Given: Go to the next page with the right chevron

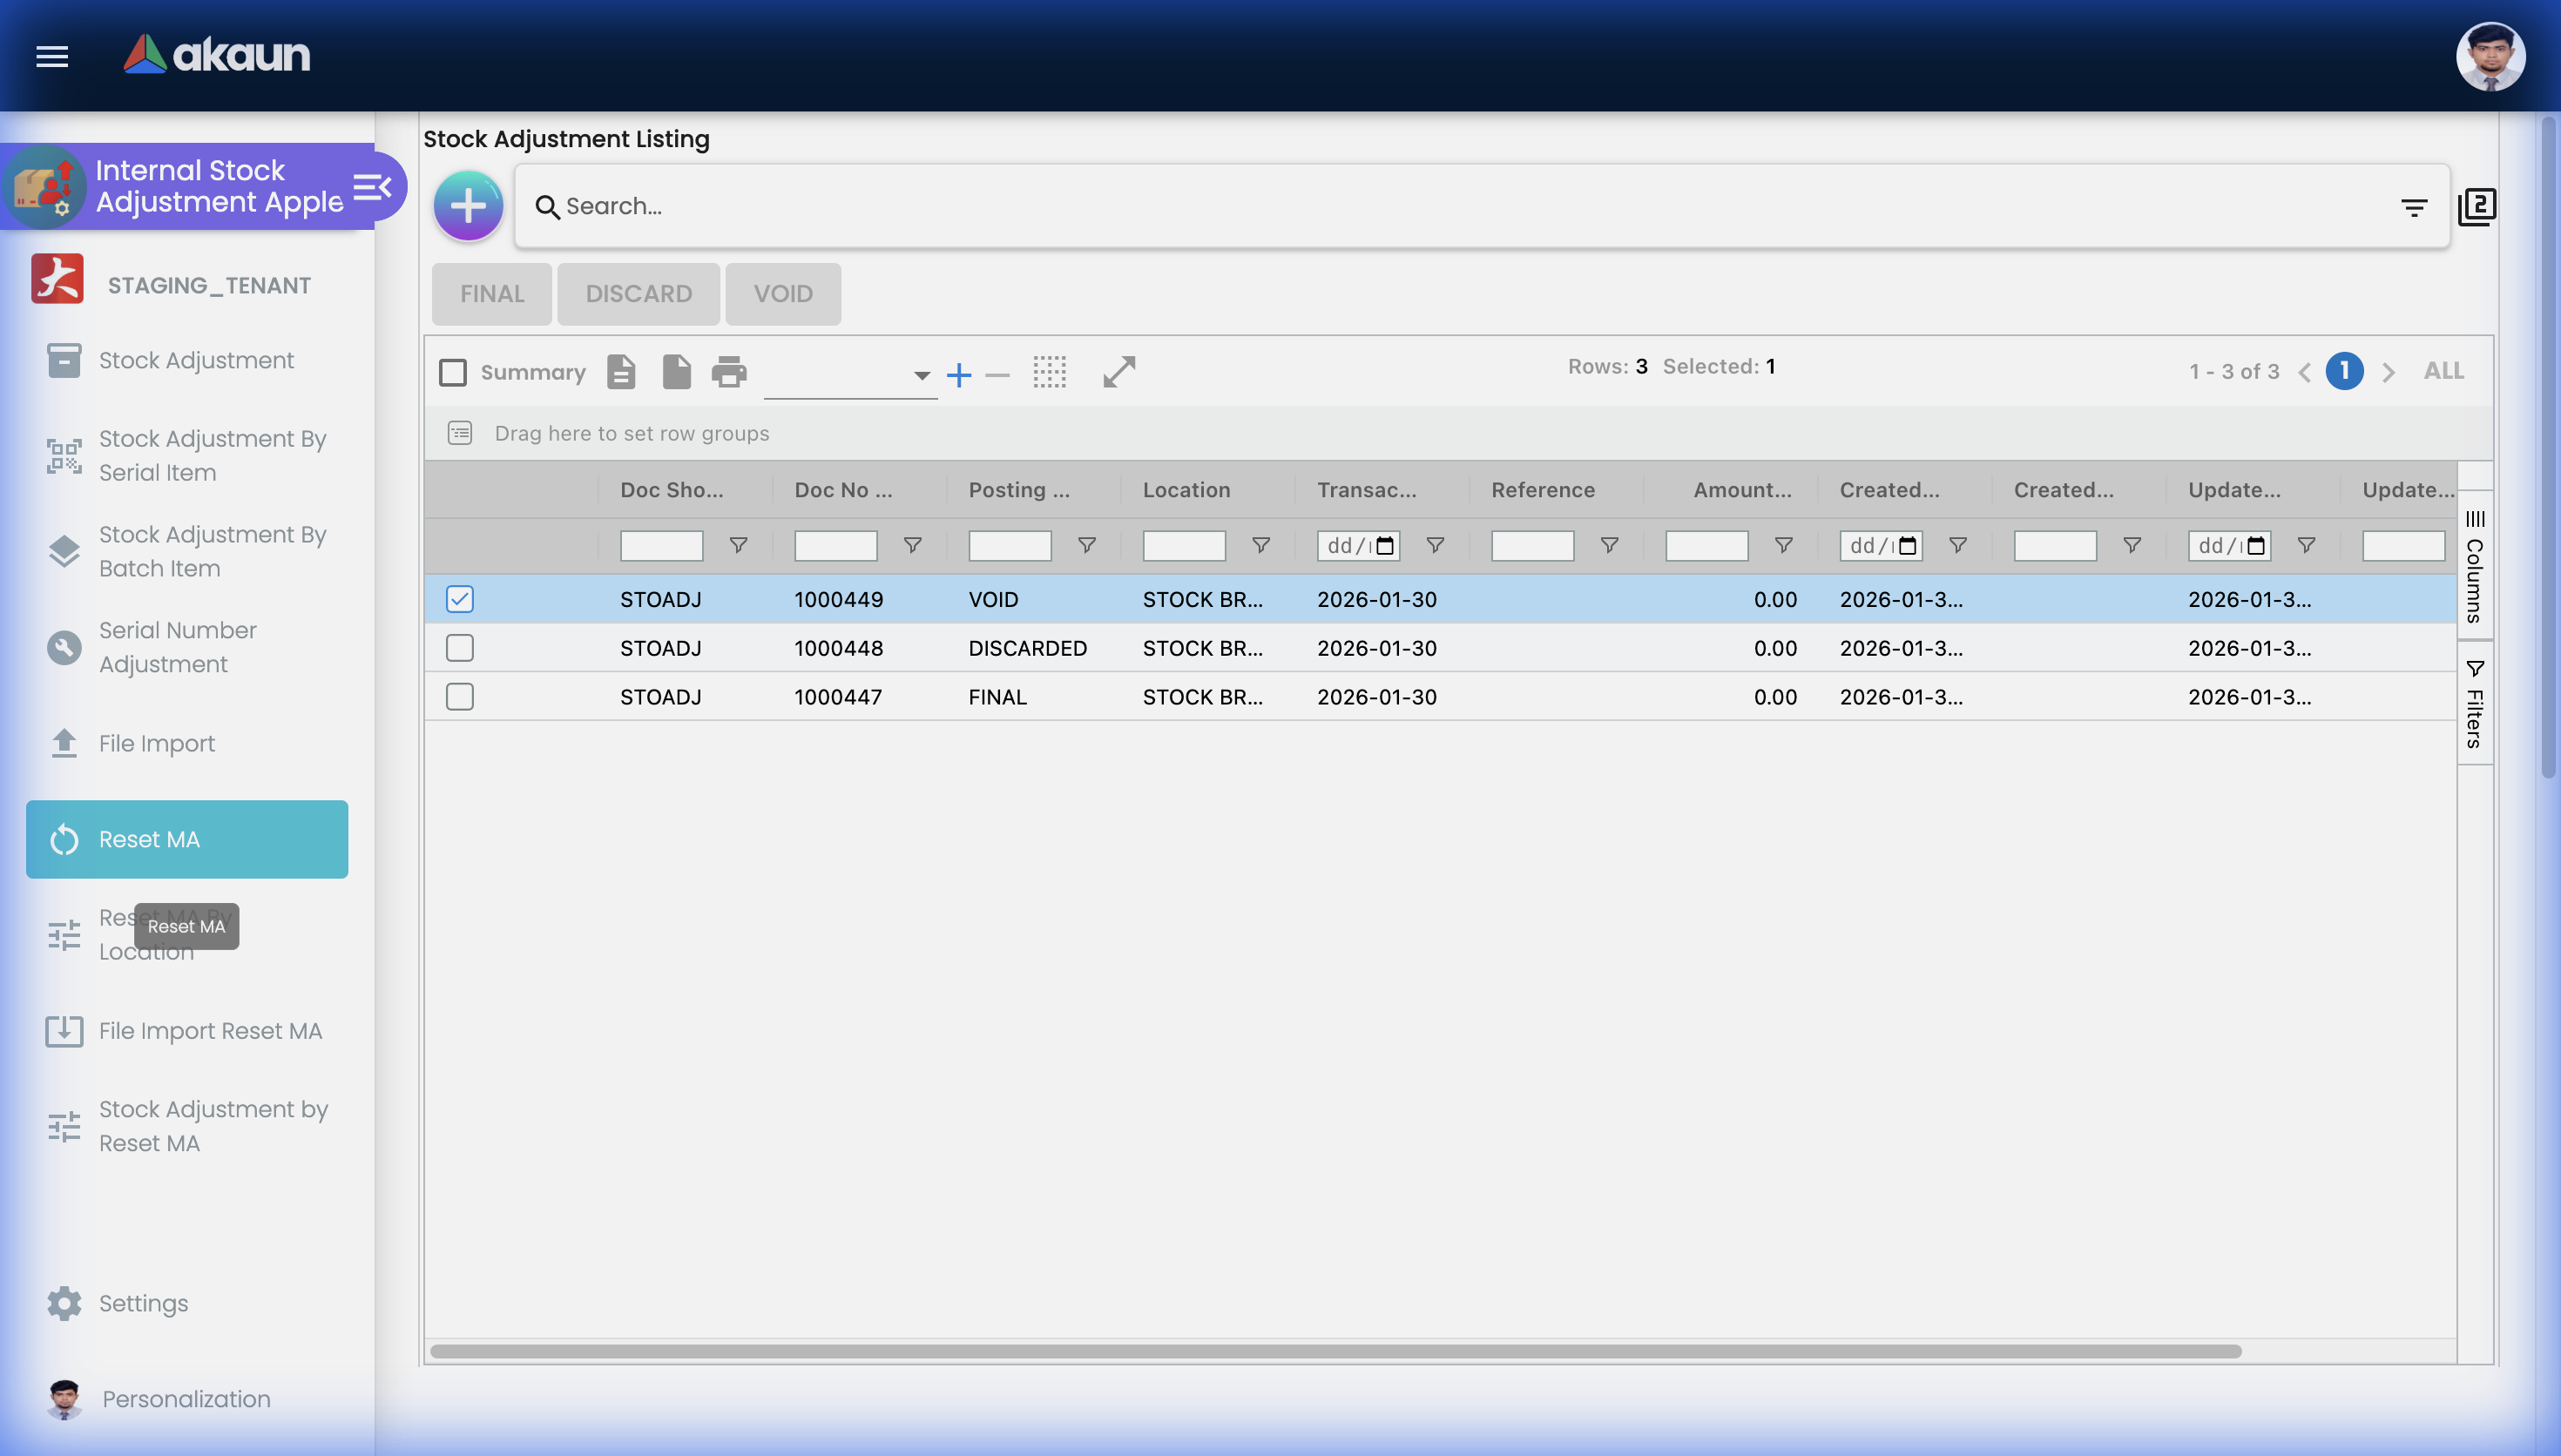Looking at the screenshot, I should [x=2389, y=372].
